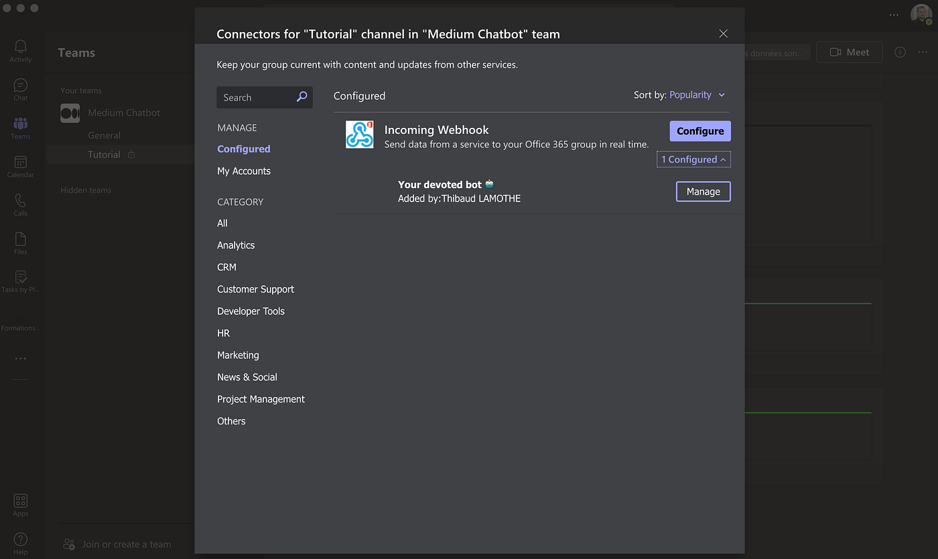
Task: Open more options ellipsis right of info icon
Action: click(924, 52)
